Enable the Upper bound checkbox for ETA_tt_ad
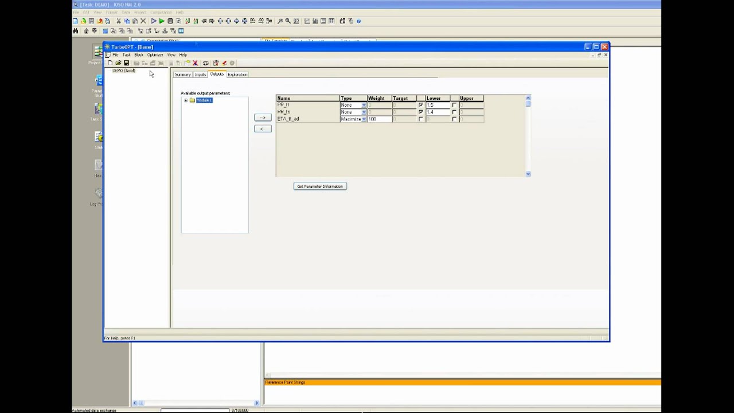This screenshot has height=413, width=734. 454,119
